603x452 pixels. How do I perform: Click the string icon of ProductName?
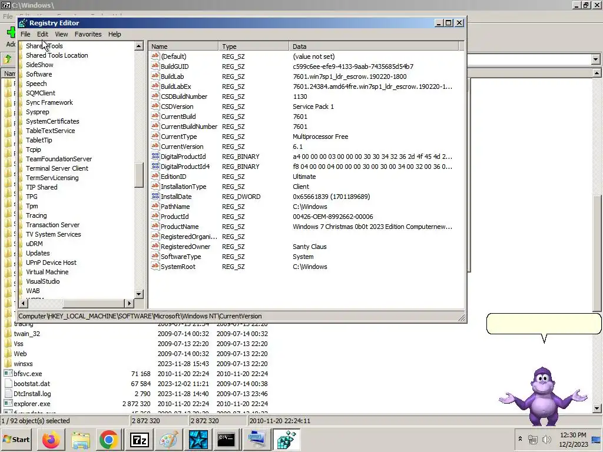(155, 226)
